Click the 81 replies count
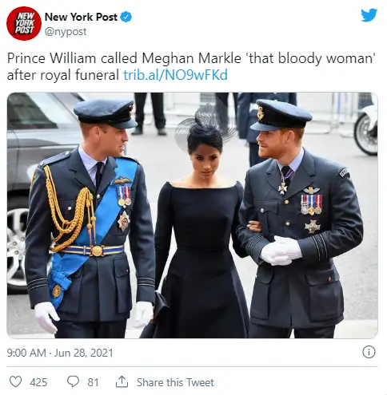 pyautogui.click(x=93, y=382)
